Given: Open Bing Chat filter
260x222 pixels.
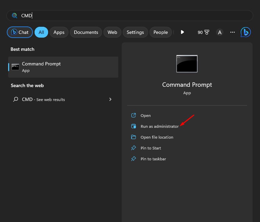Looking at the screenshot, I should tap(20, 32).
